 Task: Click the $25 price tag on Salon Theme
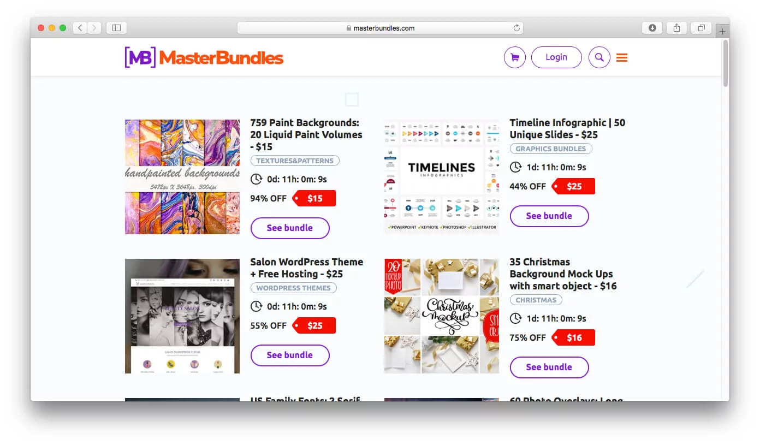pyautogui.click(x=314, y=325)
